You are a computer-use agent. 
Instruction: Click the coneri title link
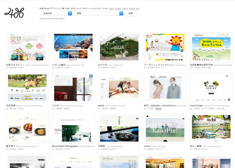pyautogui.click(x=147, y=146)
